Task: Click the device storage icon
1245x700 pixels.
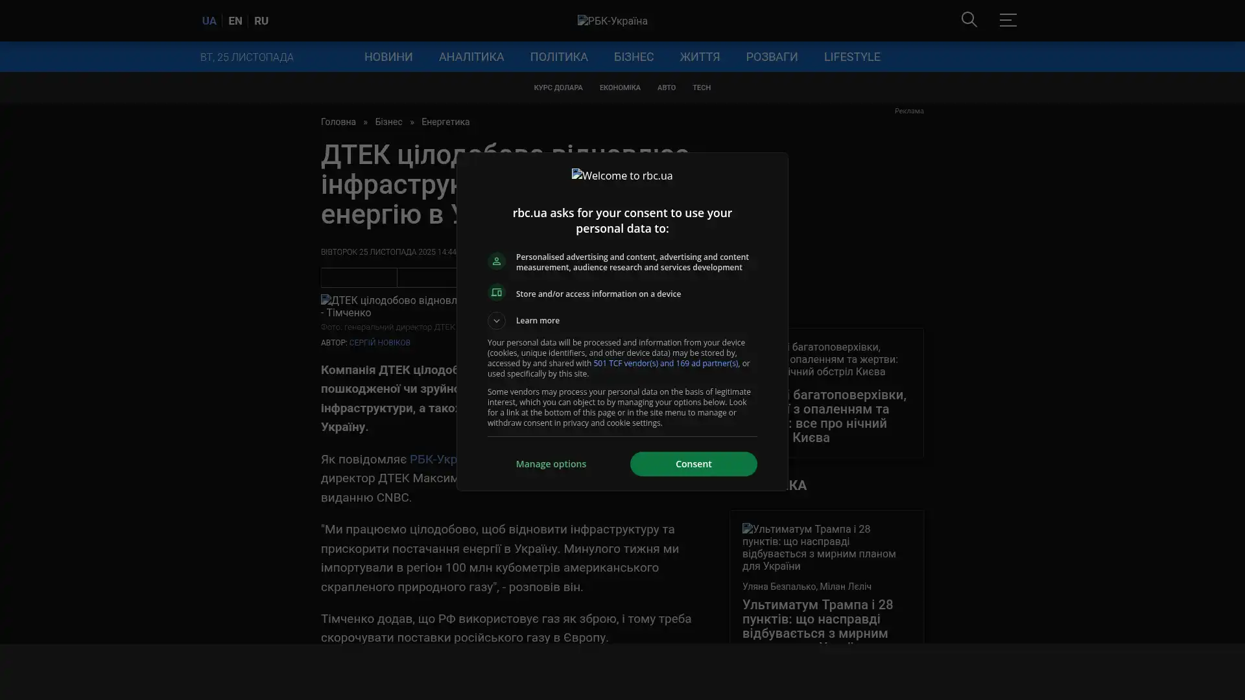Action: [x=496, y=293]
